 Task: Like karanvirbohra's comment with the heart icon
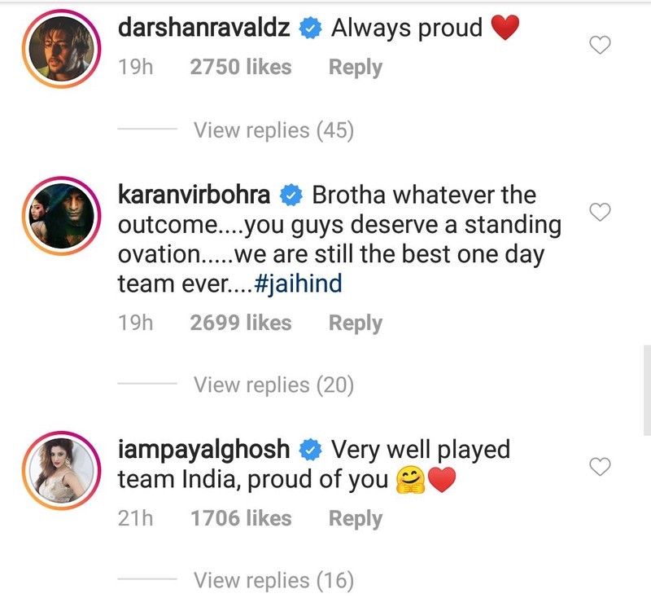pyautogui.click(x=600, y=212)
